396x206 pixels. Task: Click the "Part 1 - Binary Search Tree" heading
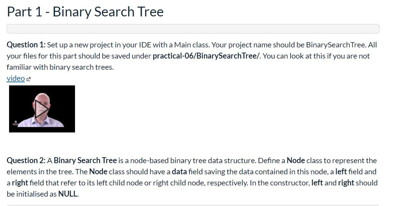tap(85, 12)
